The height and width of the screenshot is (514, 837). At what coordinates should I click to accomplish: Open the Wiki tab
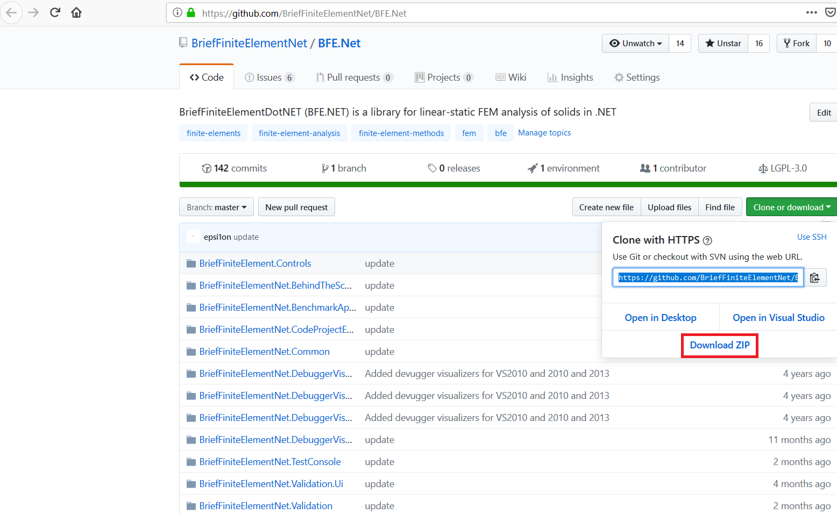pyautogui.click(x=511, y=77)
